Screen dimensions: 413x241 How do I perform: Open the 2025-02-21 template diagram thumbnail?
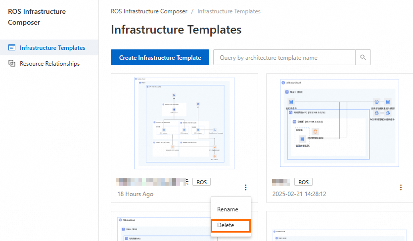click(x=339, y=121)
